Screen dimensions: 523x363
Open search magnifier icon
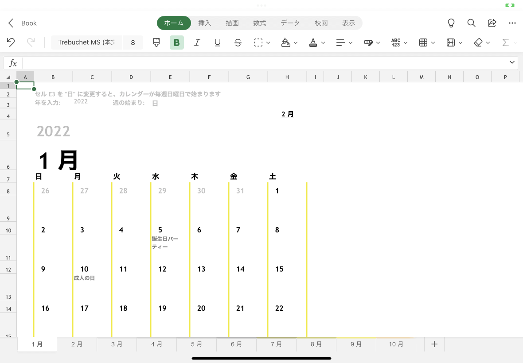coord(471,23)
